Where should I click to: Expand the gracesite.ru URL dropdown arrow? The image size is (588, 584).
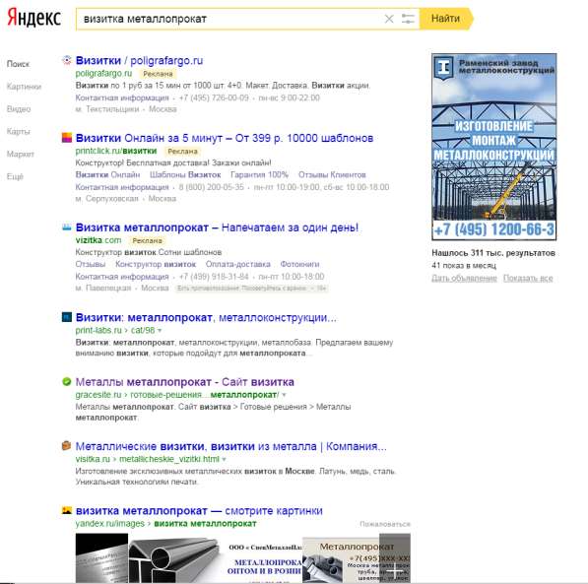coord(284,395)
